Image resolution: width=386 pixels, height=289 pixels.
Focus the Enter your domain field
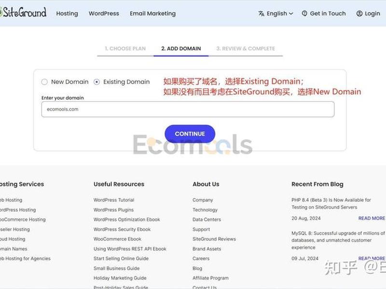coord(188,109)
